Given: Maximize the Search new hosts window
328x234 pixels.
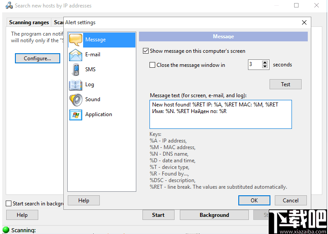Looking at the screenshot, I should coord(296,5).
